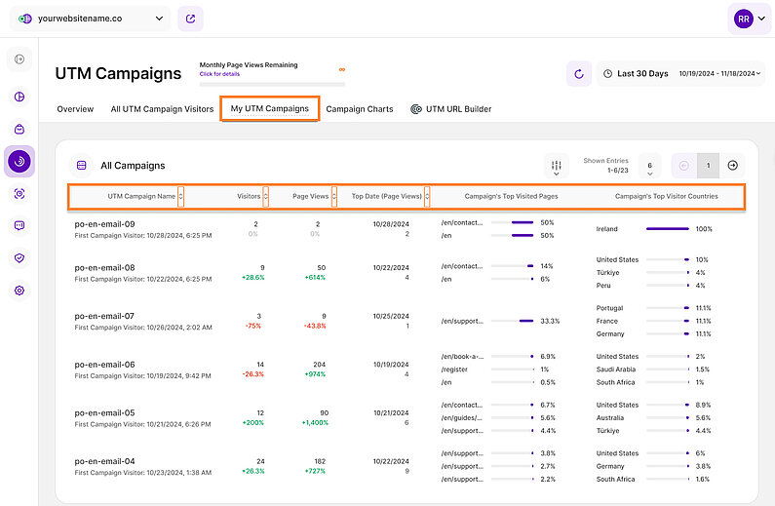Viewport: 775px width, 506px height.
Task: Open the face scan sidebar icon
Action: (x=19, y=194)
